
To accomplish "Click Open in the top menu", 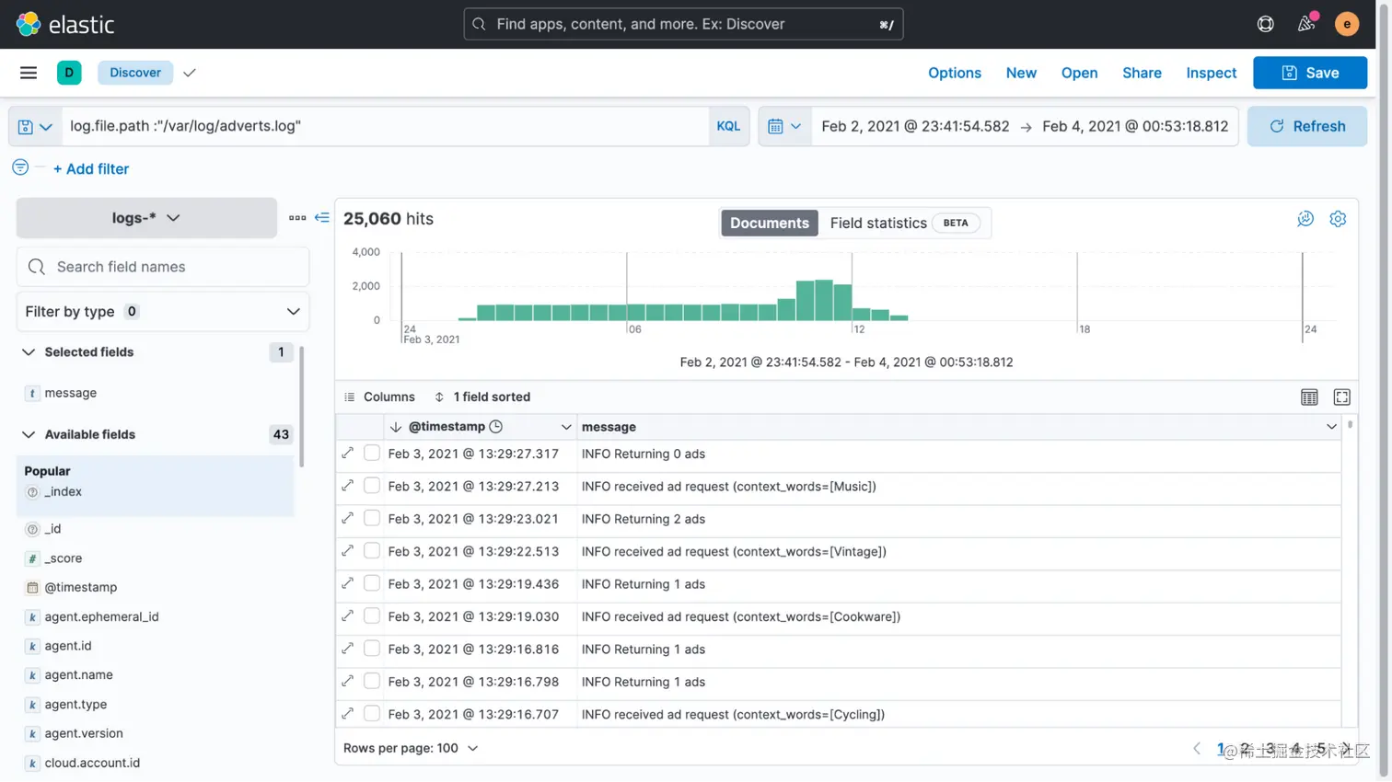I will [x=1079, y=73].
